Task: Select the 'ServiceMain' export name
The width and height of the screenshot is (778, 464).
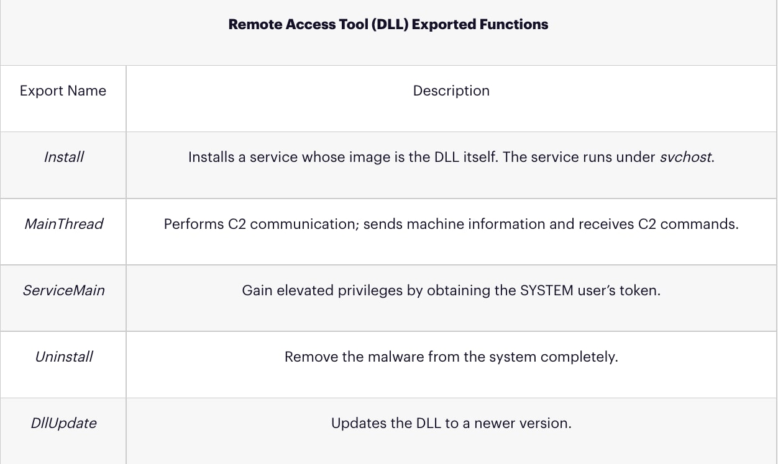Action: pyautogui.click(x=63, y=290)
